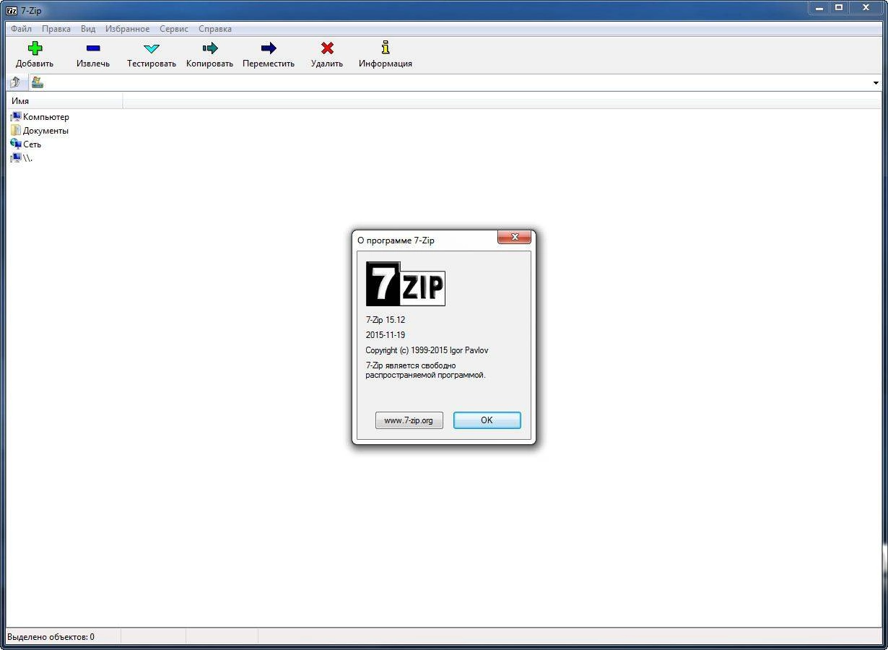The width and height of the screenshot is (888, 650).
Task: Open the Сервис menu
Action: [x=174, y=29]
